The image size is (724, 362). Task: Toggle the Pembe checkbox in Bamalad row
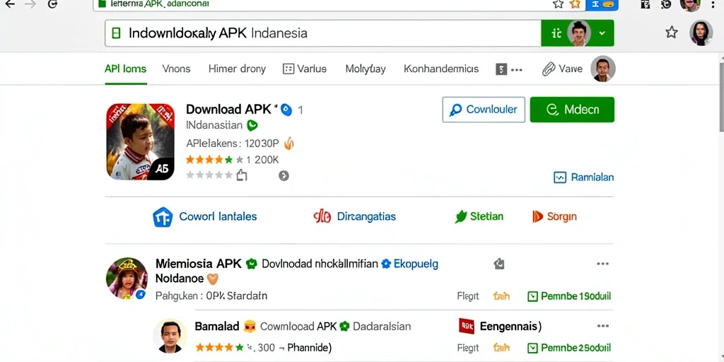(x=532, y=348)
